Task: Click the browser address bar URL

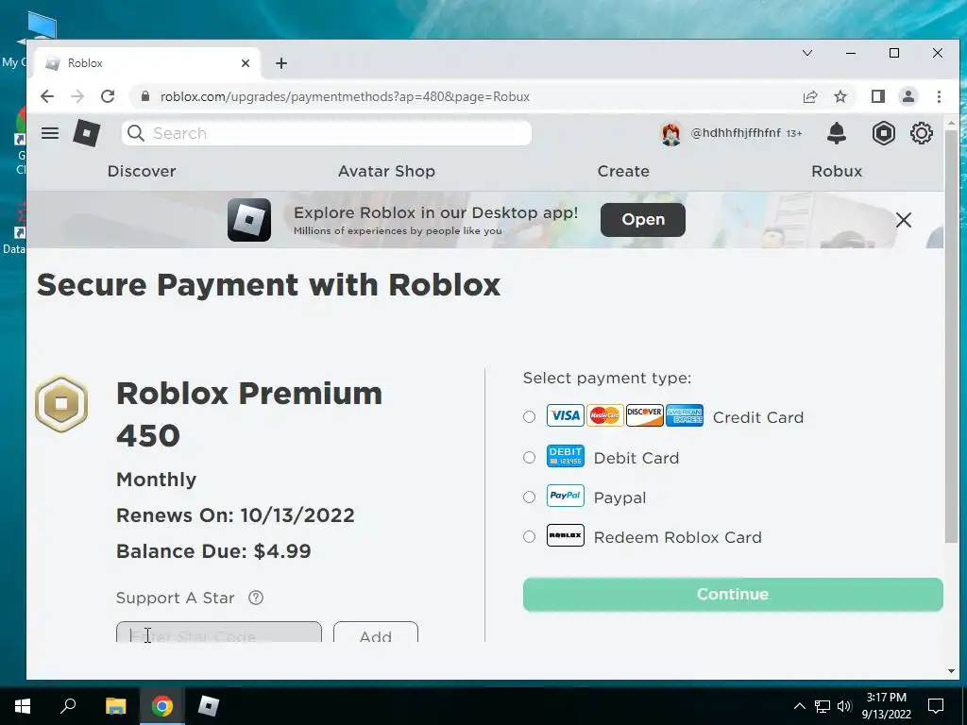Action: [346, 96]
